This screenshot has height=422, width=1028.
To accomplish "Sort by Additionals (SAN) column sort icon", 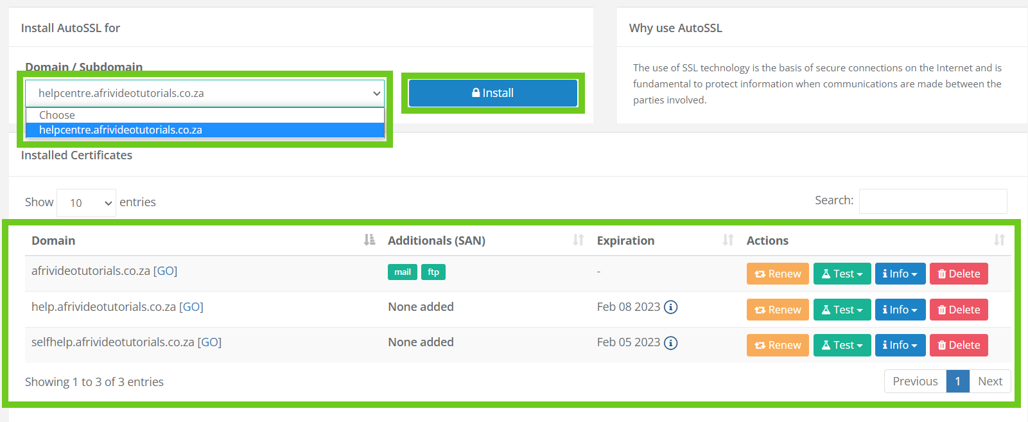I will click(579, 240).
